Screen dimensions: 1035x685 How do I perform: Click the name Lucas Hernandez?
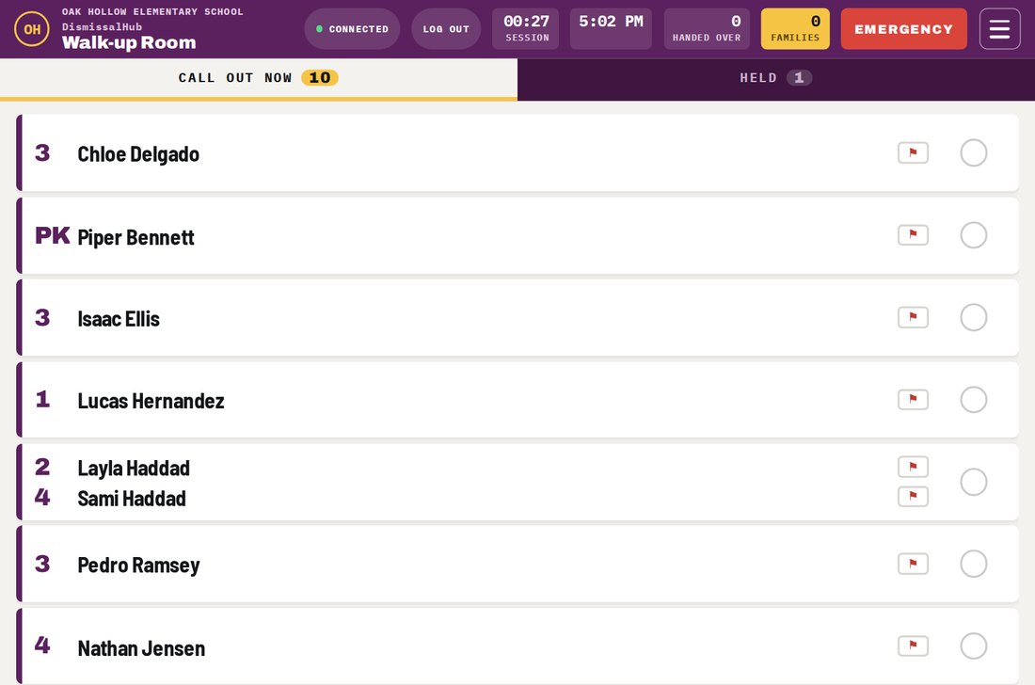[x=151, y=401]
